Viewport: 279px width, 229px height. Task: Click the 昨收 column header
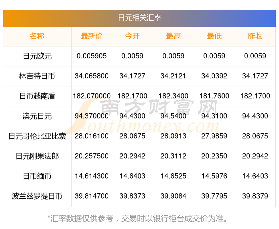[x=255, y=36]
